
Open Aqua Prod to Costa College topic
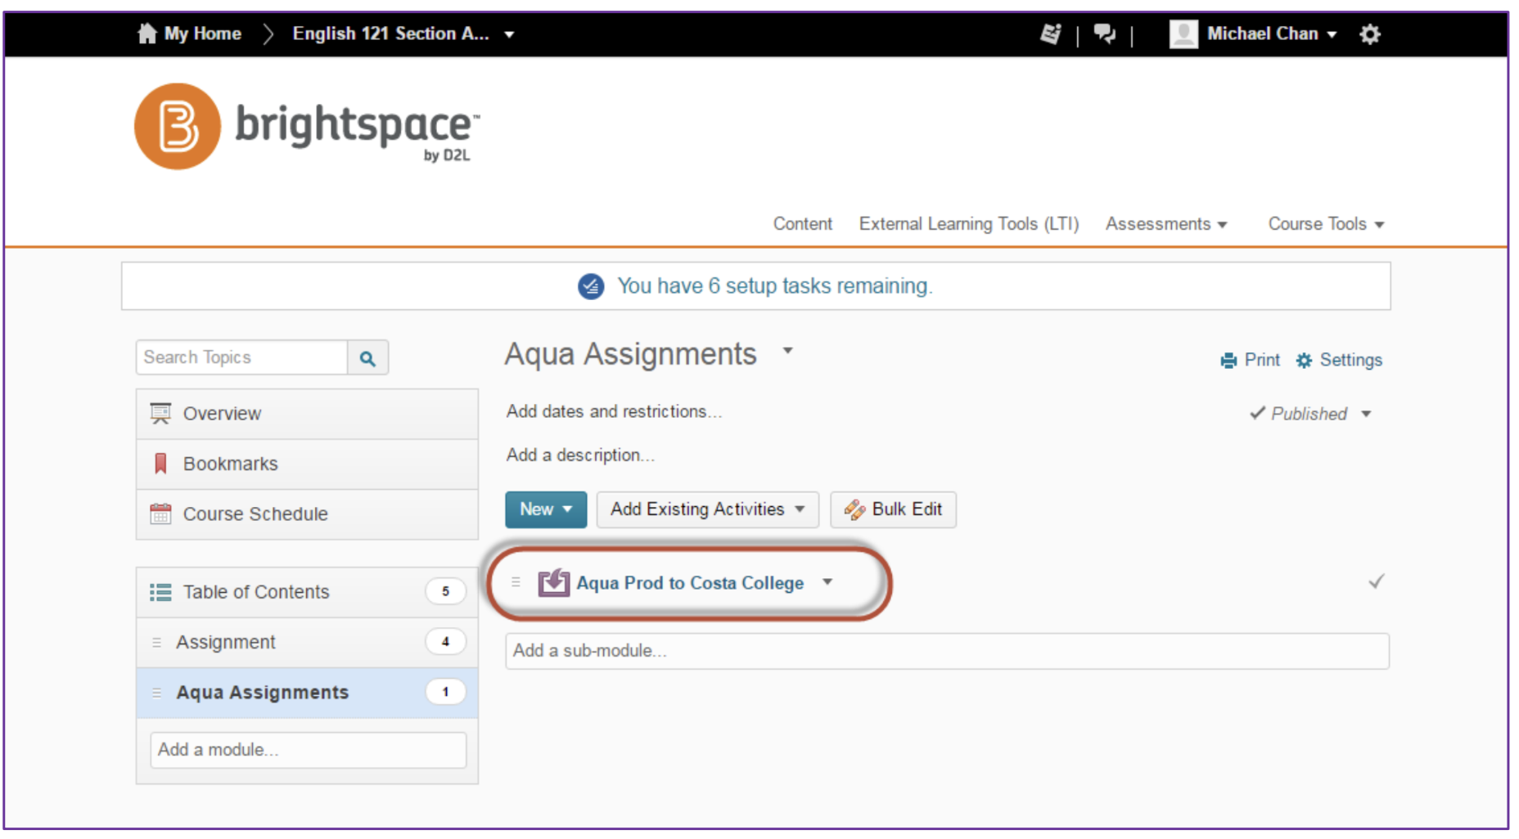point(690,583)
